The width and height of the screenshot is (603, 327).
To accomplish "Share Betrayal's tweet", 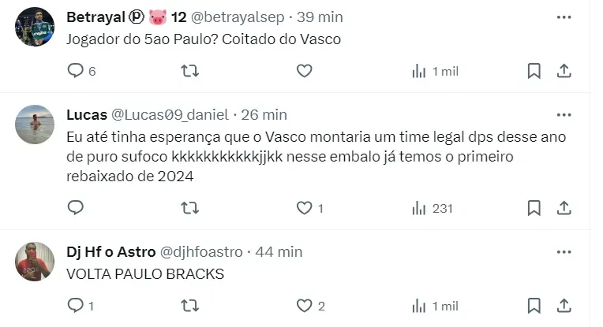I will (564, 71).
